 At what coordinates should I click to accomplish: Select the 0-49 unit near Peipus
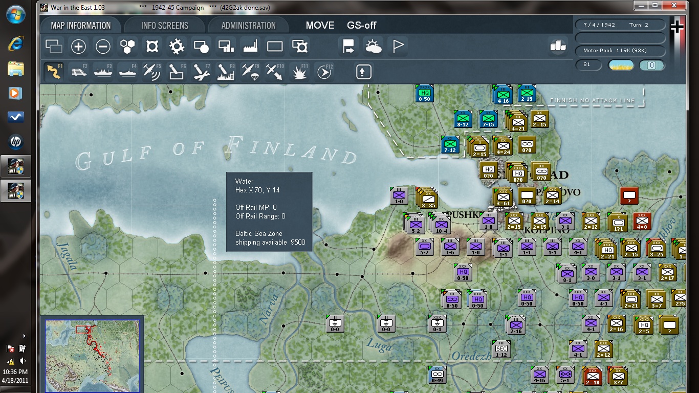pos(438,375)
